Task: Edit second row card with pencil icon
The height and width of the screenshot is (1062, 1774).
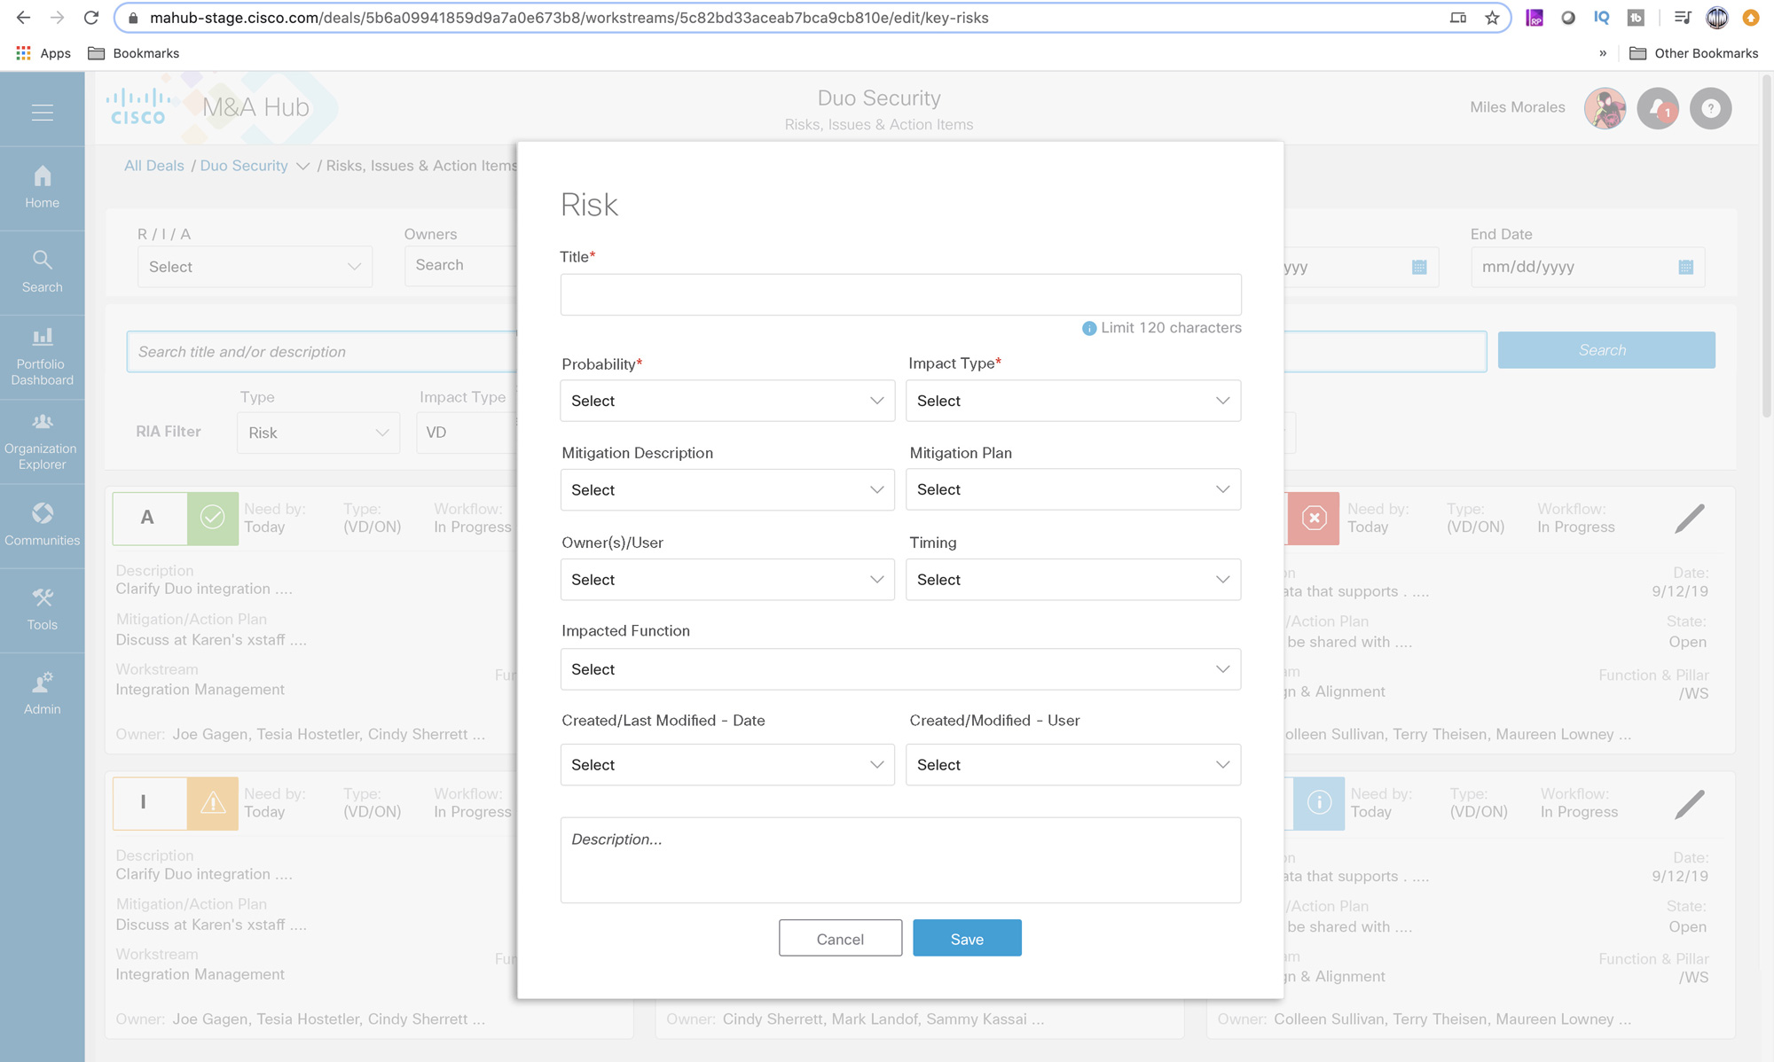Action: [1690, 804]
